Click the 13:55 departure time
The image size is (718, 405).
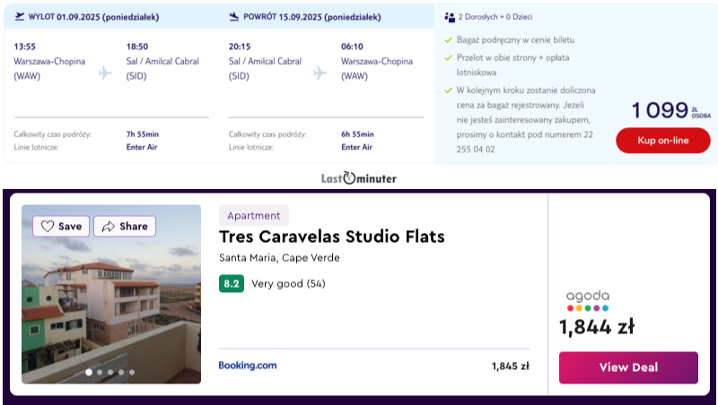point(25,47)
